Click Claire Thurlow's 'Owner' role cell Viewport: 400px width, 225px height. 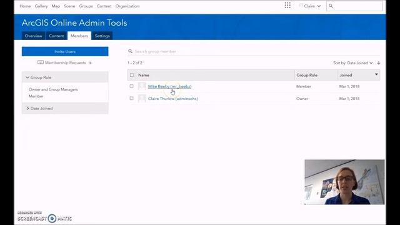(x=302, y=99)
